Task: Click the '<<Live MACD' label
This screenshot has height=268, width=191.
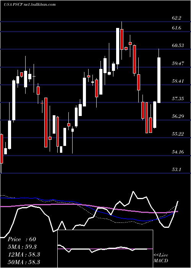Action: [x=161, y=258]
